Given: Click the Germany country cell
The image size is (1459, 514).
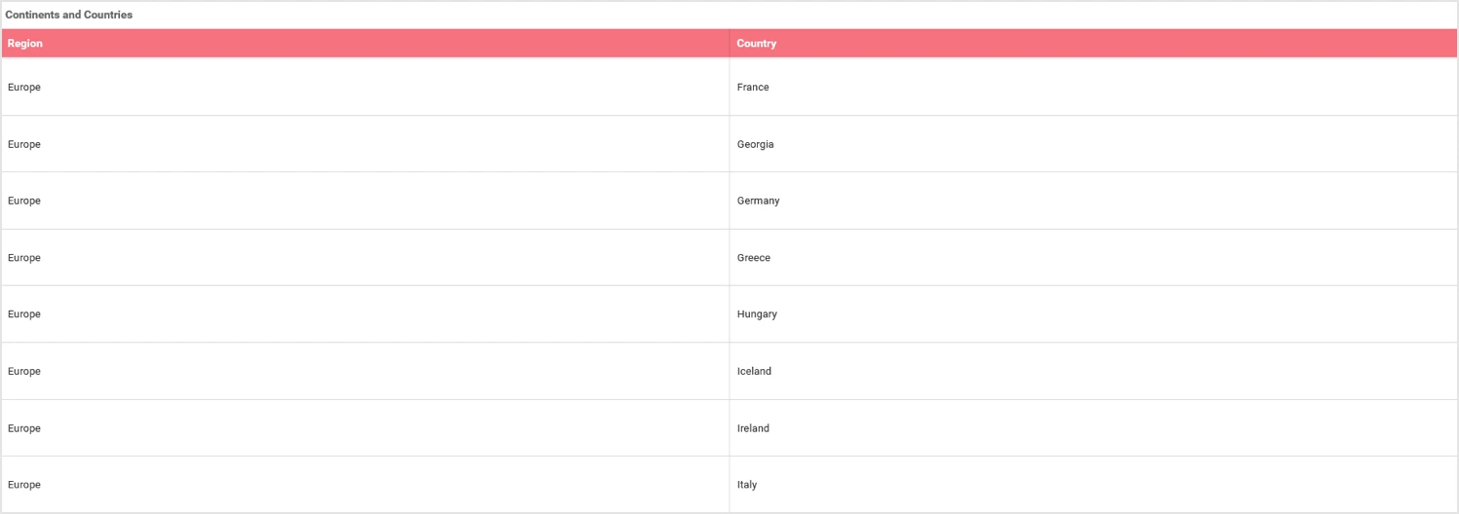Looking at the screenshot, I should tap(758, 201).
